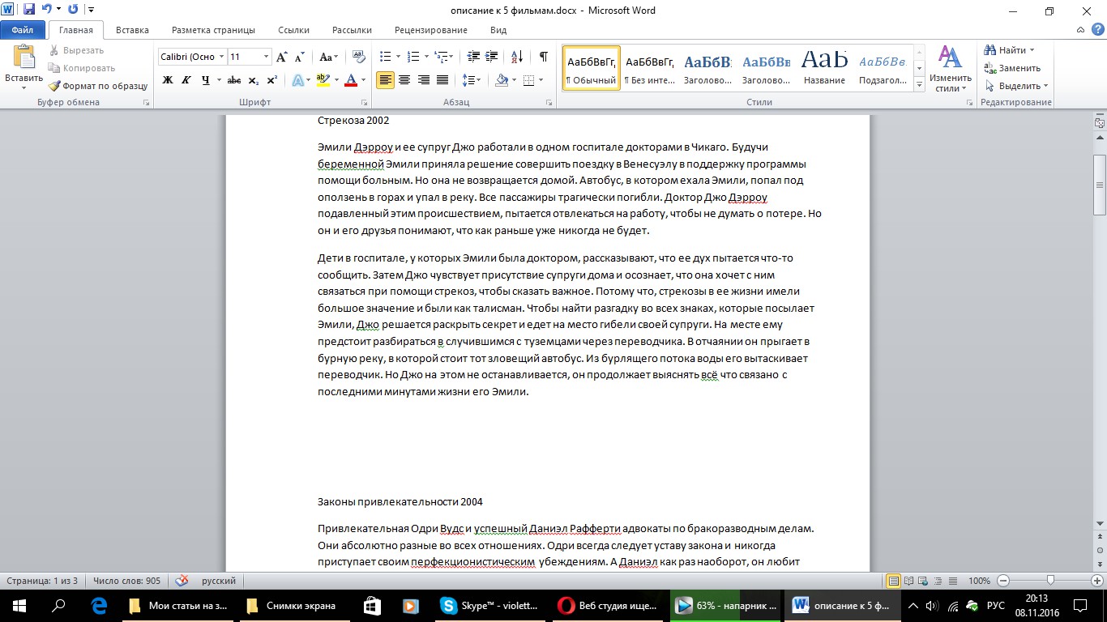Open the font size dropdown showing 11
This screenshot has width=1107, height=622.
(267, 57)
